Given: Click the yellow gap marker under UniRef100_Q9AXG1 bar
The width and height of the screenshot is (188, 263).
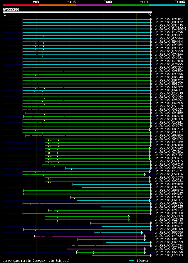Looking at the screenshot, I should pos(44,36).
